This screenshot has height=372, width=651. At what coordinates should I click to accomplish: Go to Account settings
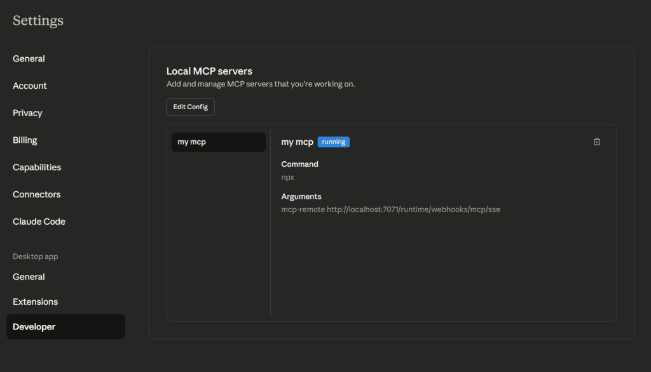click(x=30, y=86)
